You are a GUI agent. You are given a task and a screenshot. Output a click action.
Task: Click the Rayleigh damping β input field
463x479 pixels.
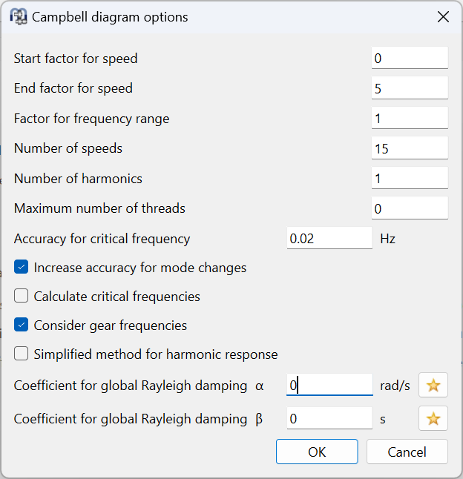click(329, 419)
